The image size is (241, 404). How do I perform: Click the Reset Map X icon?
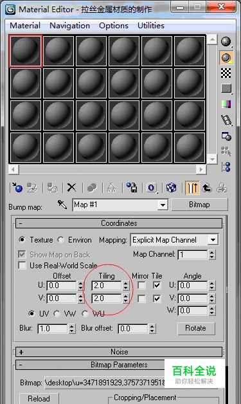pyautogui.click(x=71, y=188)
